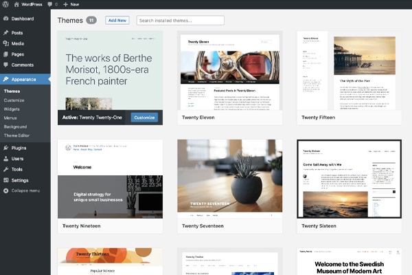Open the Customize submenu item
Screen dimensions: 412x275
coord(14,100)
